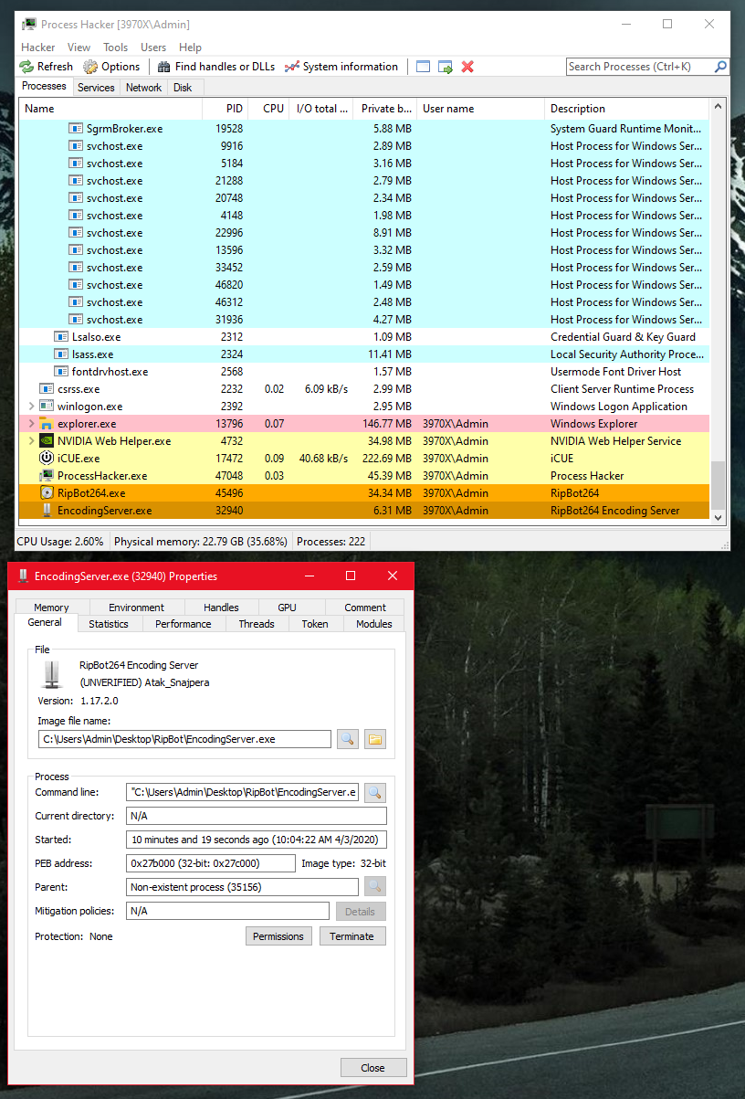Click the fontdrvhost.exe process icon
Viewport: 745px width, 1099px height.
pos(61,372)
